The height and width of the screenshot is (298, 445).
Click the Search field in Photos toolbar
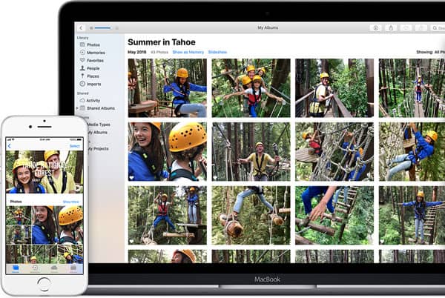tap(438, 27)
